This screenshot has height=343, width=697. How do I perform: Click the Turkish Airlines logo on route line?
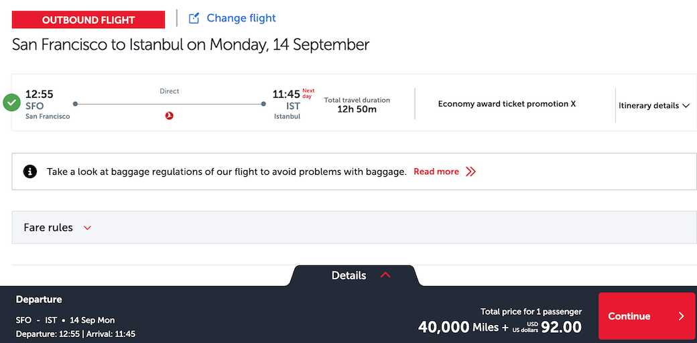pos(169,116)
